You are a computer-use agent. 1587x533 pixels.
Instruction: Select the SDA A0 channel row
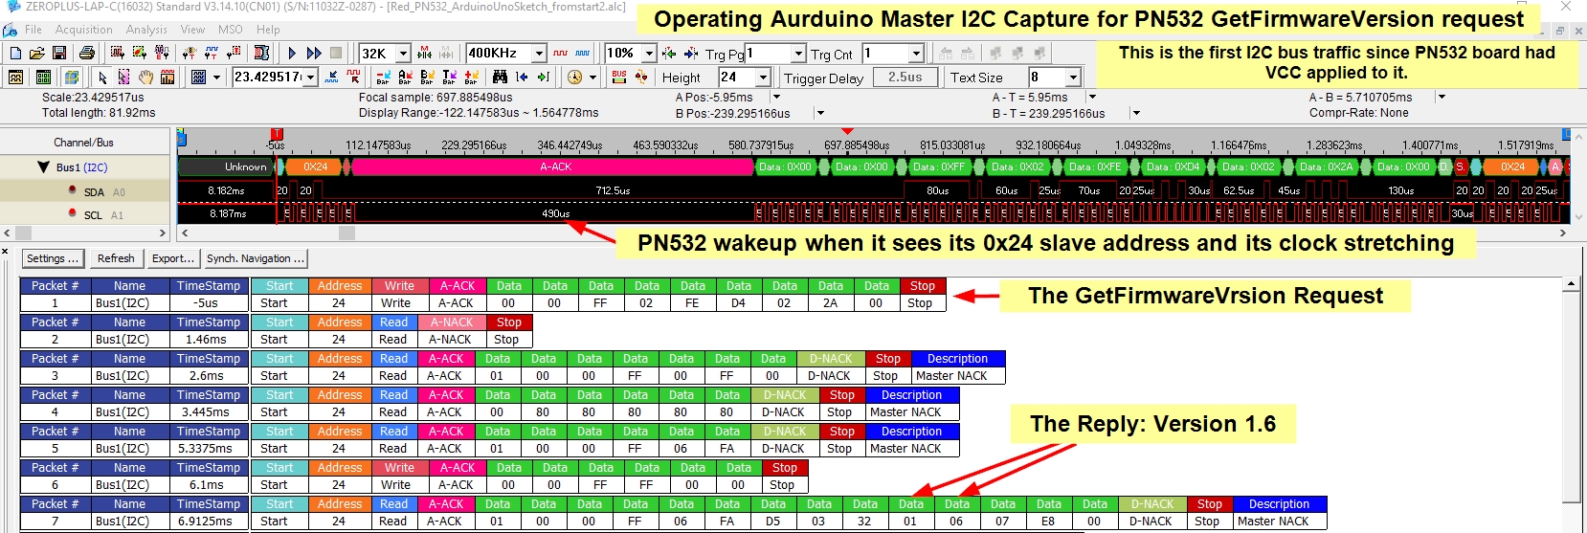(x=85, y=191)
